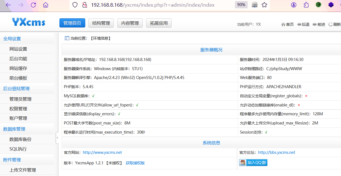
Task: Go to browser home page icon
Action: 46,5
